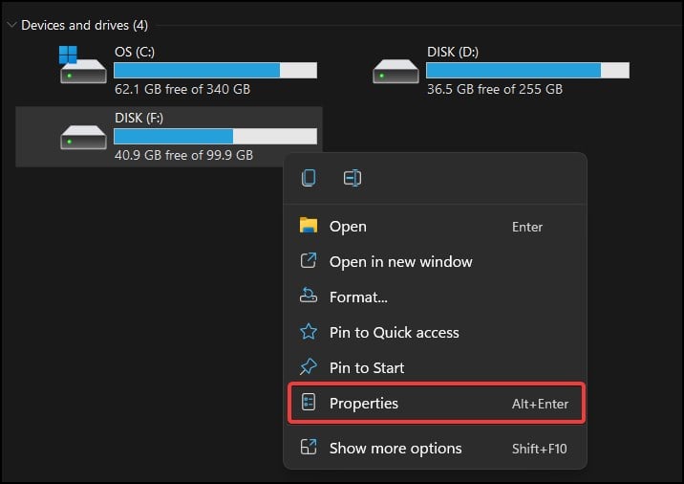This screenshot has height=484, width=684.
Task: Select Show more options entry
Action: [x=435, y=449]
